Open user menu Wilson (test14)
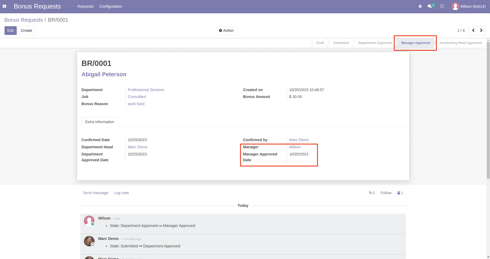Viewport: 490px width, 259px height. 468,6
